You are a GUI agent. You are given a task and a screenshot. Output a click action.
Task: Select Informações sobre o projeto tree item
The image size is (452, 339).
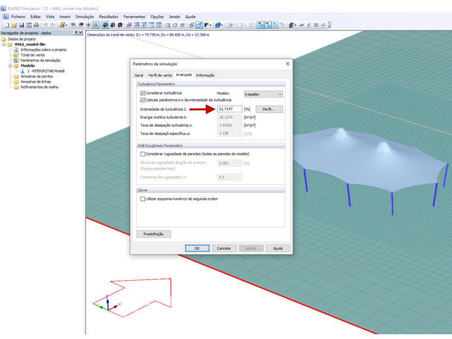[43, 49]
